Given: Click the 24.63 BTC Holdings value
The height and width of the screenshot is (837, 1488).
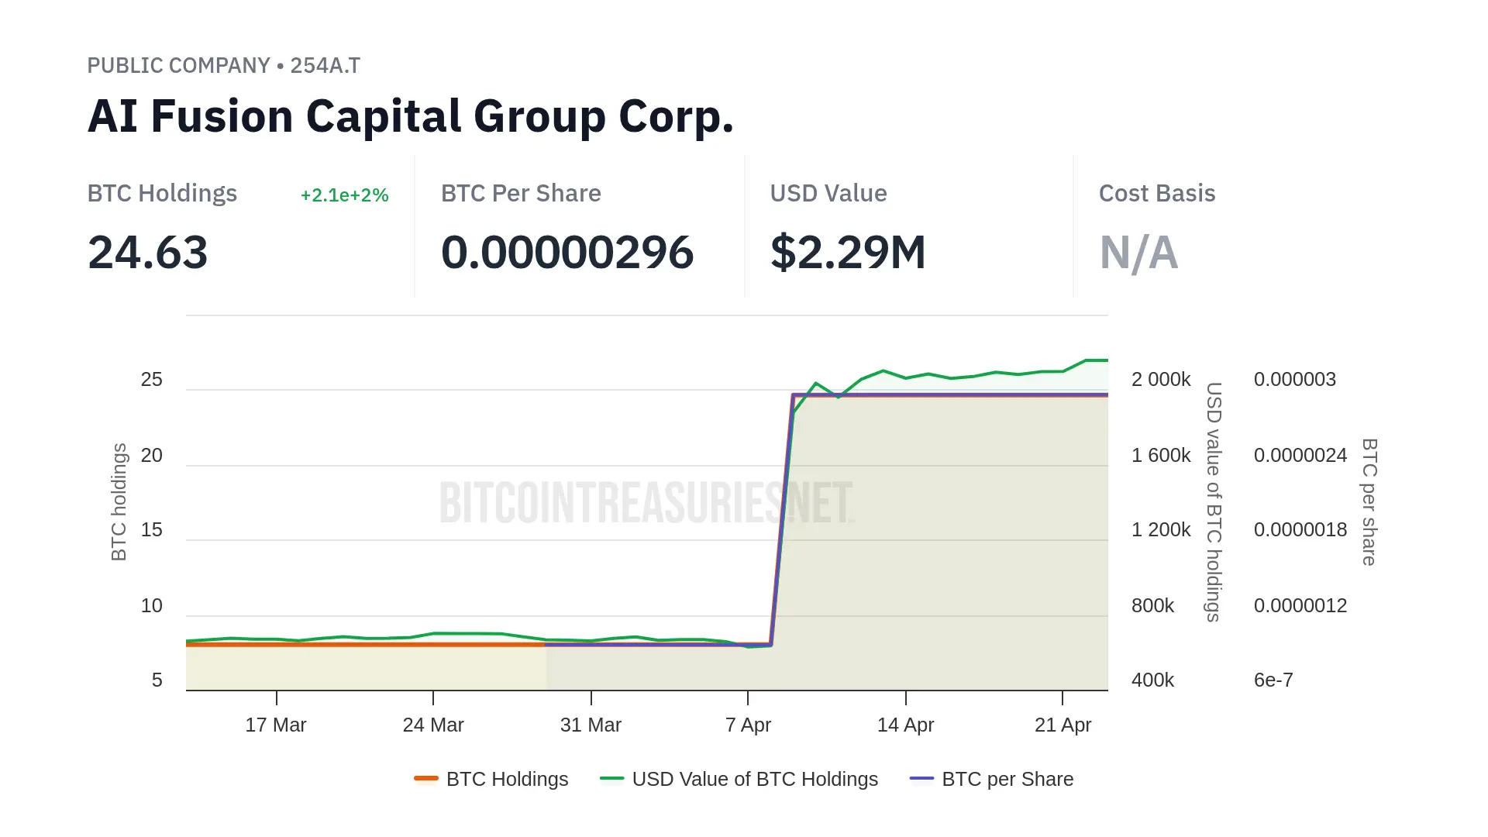Looking at the screenshot, I should coord(148,253).
